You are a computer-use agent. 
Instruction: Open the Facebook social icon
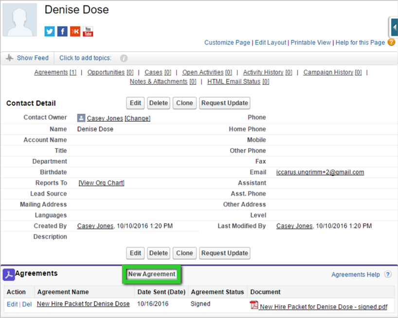click(x=62, y=32)
